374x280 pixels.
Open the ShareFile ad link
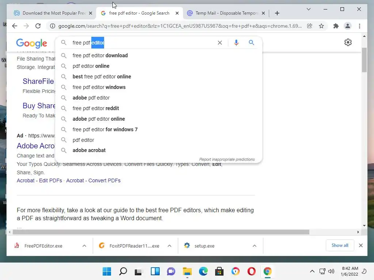tap(38, 81)
